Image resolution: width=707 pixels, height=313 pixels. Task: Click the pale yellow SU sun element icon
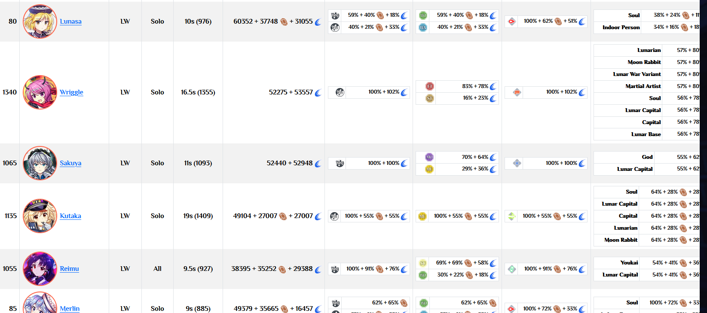pyautogui.click(x=423, y=263)
